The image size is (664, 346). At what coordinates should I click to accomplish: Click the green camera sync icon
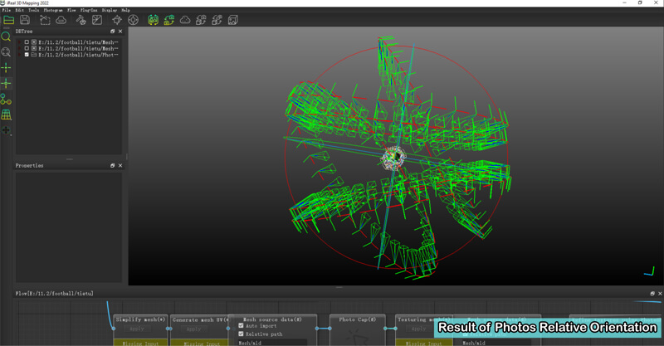169,20
